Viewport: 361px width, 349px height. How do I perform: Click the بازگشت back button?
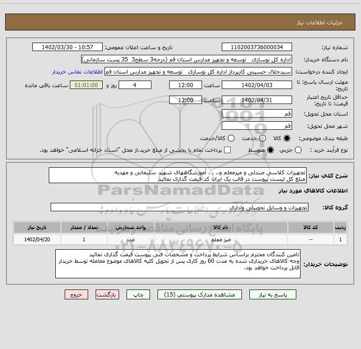pos(107,295)
